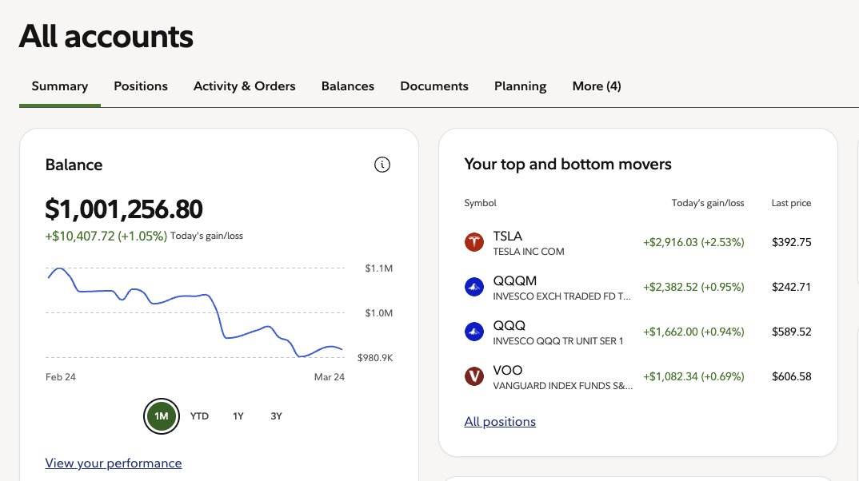Switch chart range to YTD
859x481 pixels.
[x=199, y=416]
